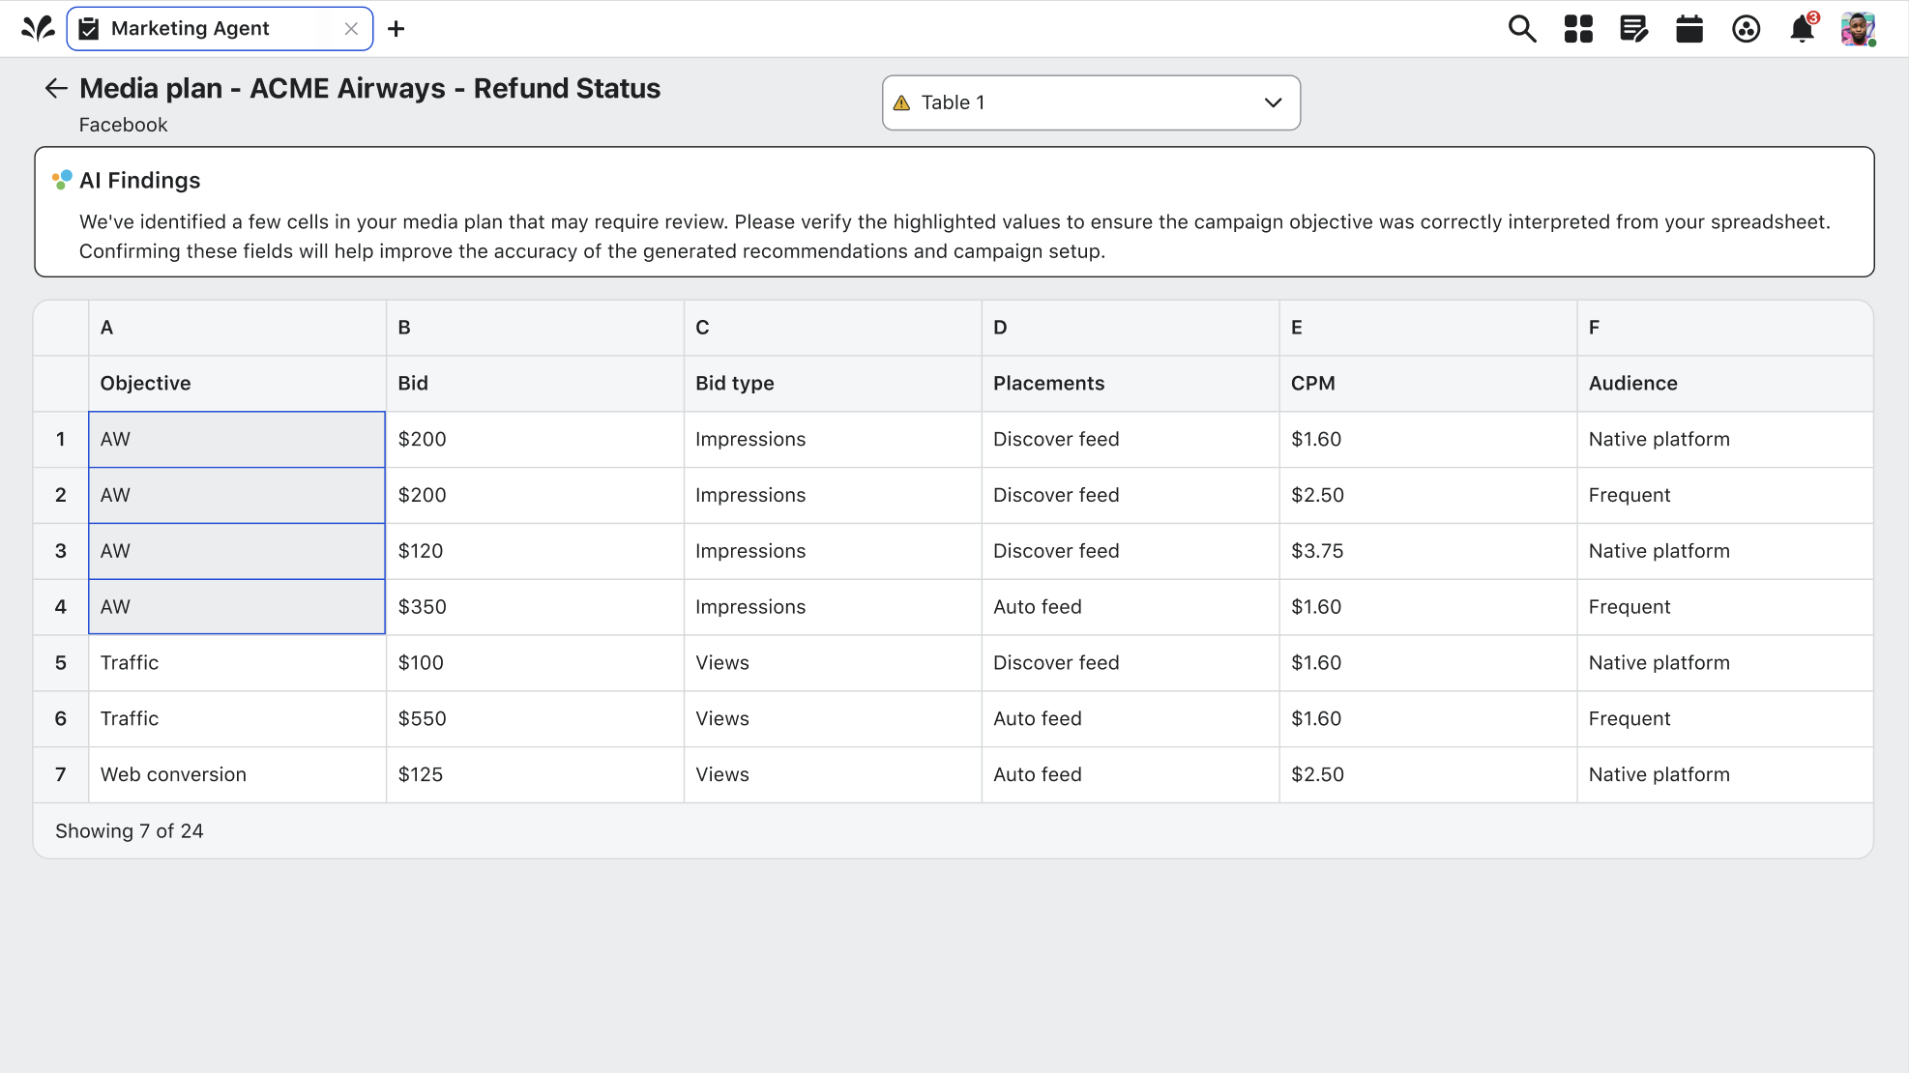
Task: Click the Bid type header cell
Action: (x=833, y=384)
